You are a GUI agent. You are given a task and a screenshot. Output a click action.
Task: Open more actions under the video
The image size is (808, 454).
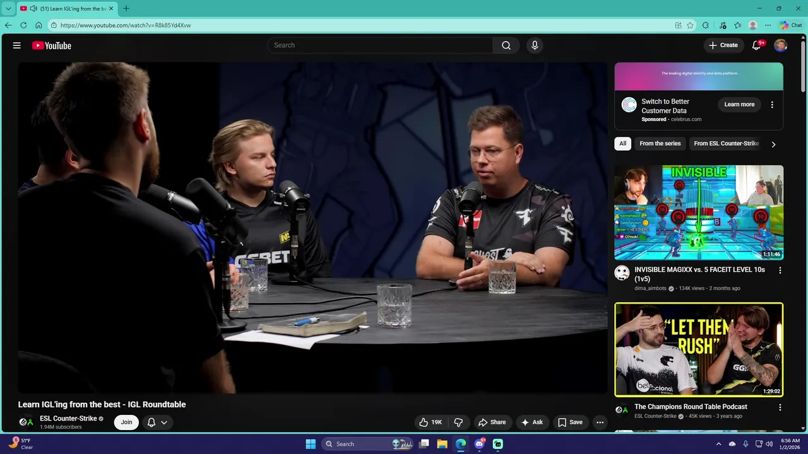[x=600, y=422]
